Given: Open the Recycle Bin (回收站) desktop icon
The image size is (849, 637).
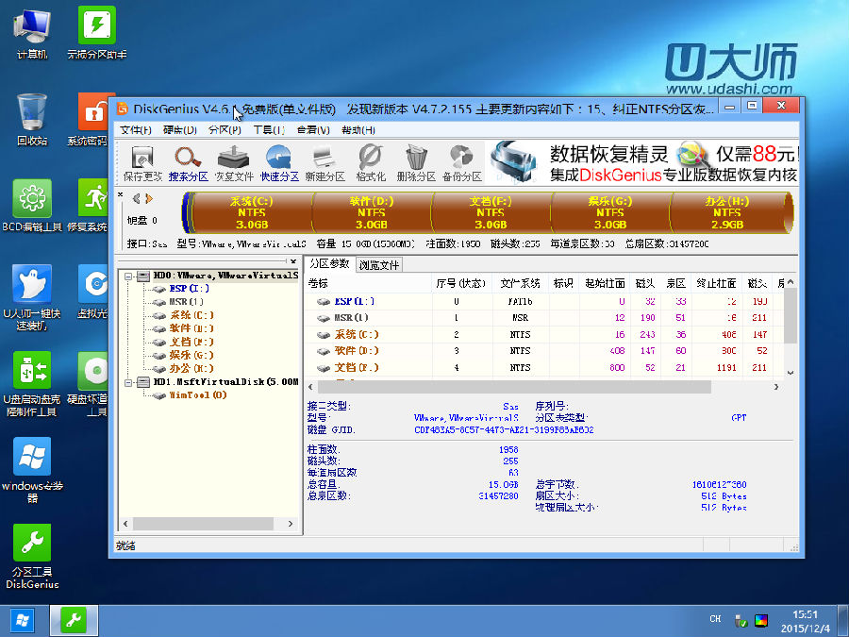Looking at the screenshot, I should pyautogui.click(x=32, y=120).
